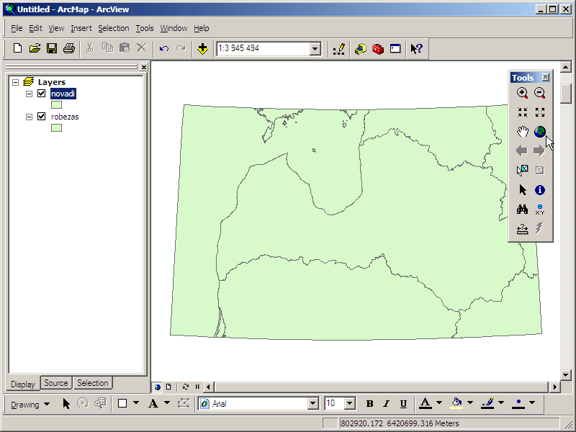The height and width of the screenshot is (432, 576).
Task: Open the Editor Toolbar icon
Action: tap(338, 48)
